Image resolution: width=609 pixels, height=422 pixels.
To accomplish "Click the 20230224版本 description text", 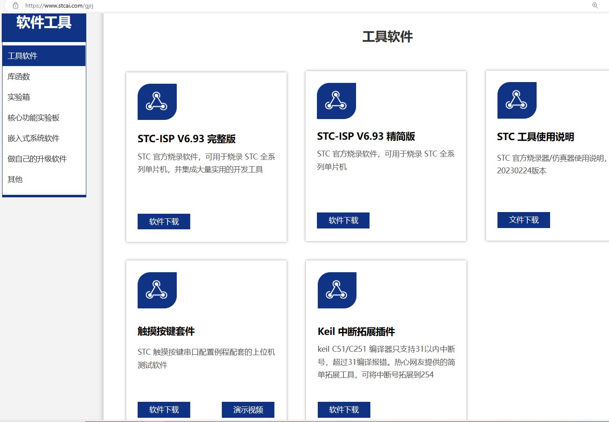I will 522,171.
